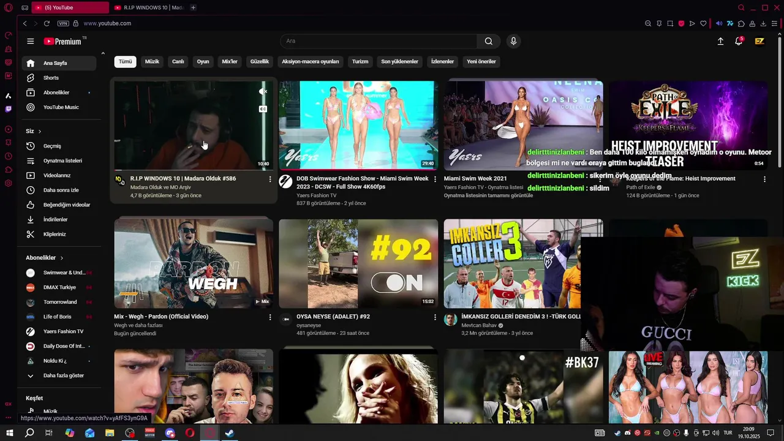Click the YouTube Premium logo

pos(62,41)
